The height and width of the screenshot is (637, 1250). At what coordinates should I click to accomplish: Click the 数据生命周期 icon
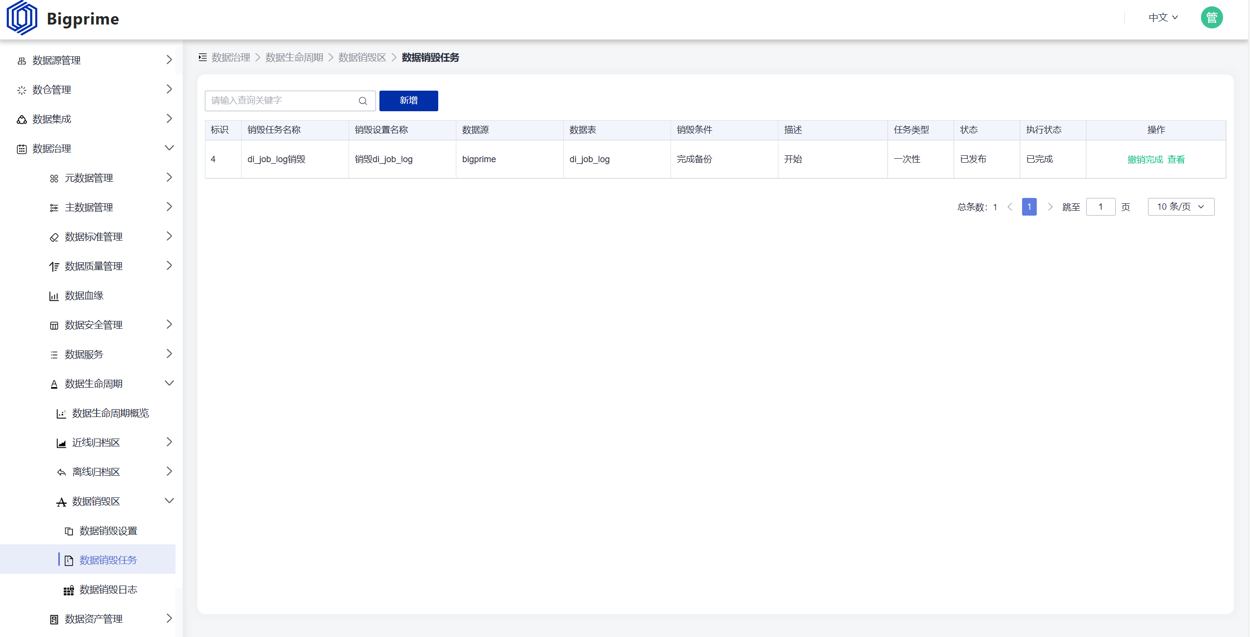coord(54,384)
